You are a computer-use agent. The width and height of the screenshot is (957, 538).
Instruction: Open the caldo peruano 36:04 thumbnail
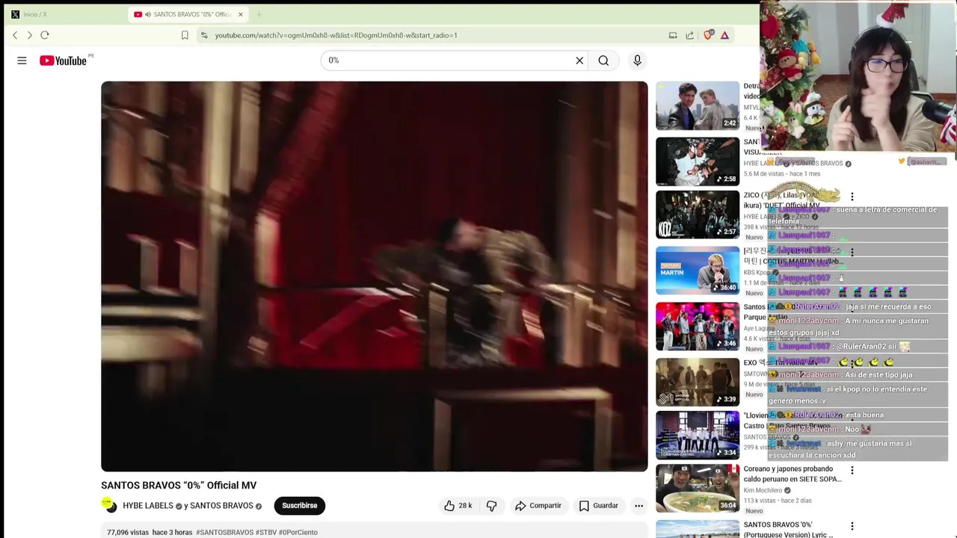click(698, 489)
